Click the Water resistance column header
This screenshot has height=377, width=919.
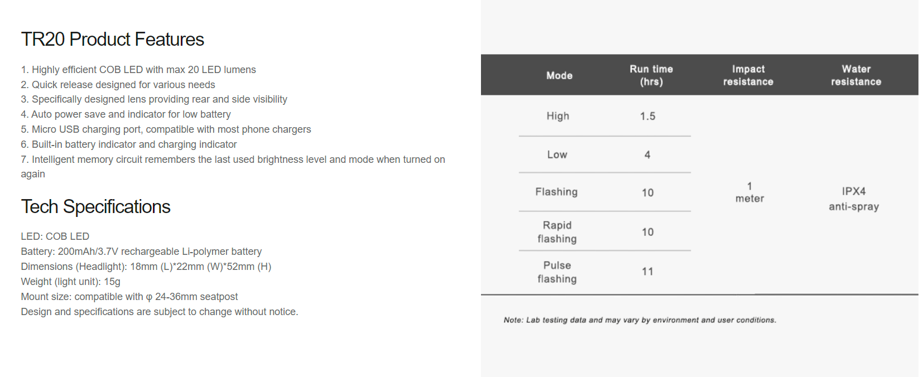(x=856, y=75)
